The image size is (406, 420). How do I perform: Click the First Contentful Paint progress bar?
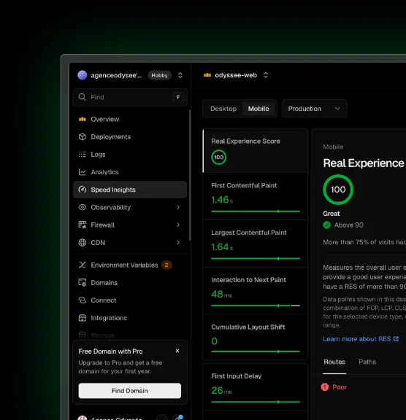(x=256, y=211)
